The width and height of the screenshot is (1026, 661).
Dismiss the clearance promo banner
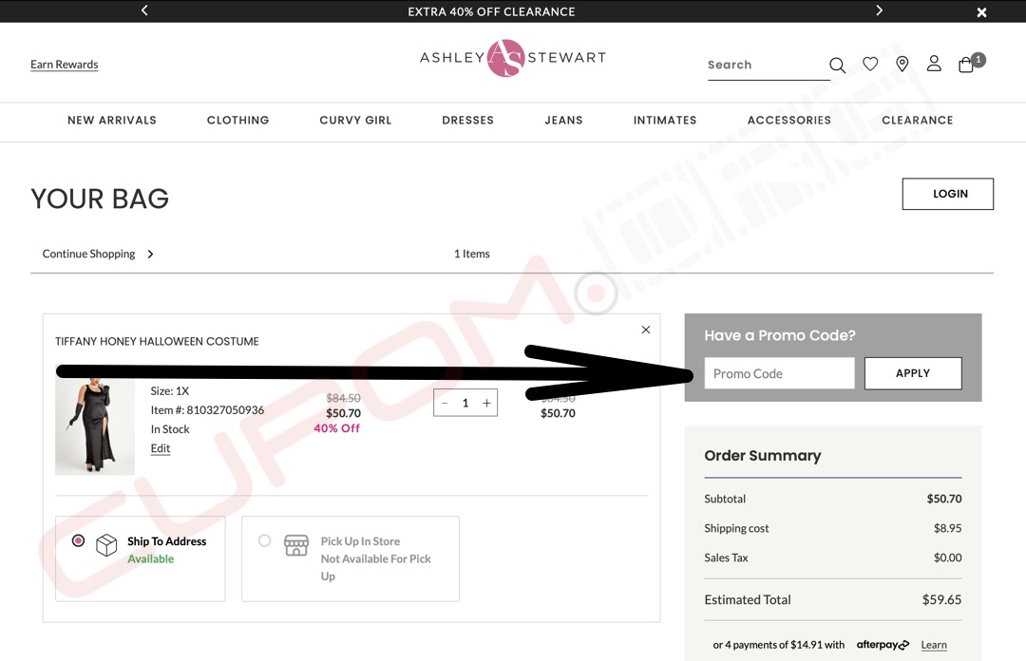981,11
